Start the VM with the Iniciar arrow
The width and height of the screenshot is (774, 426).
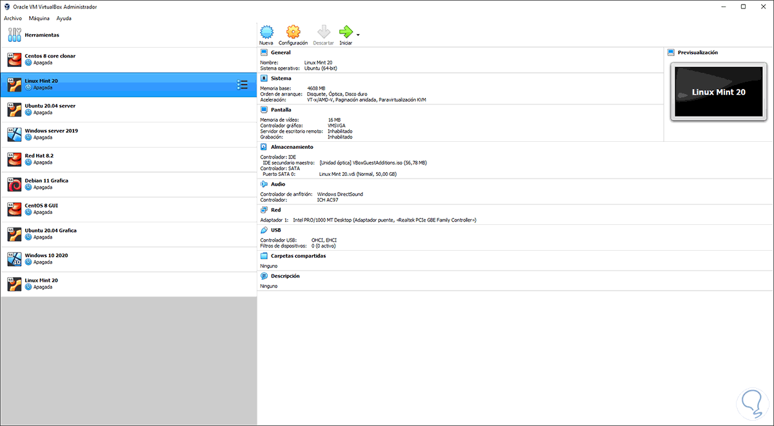[346, 32]
